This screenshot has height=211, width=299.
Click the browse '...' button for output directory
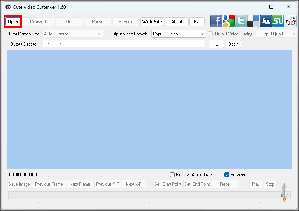(x=216, y=44)
